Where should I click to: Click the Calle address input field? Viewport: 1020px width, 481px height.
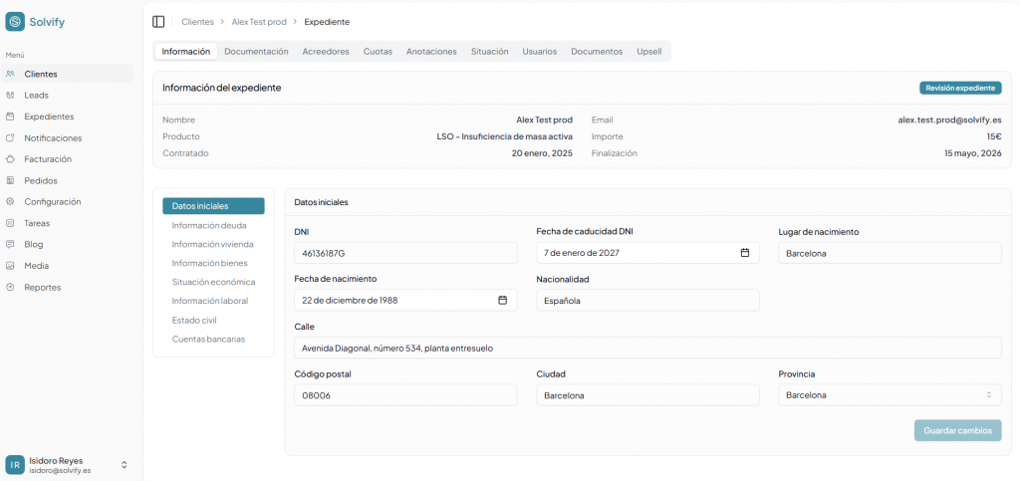tap(647, 348)
